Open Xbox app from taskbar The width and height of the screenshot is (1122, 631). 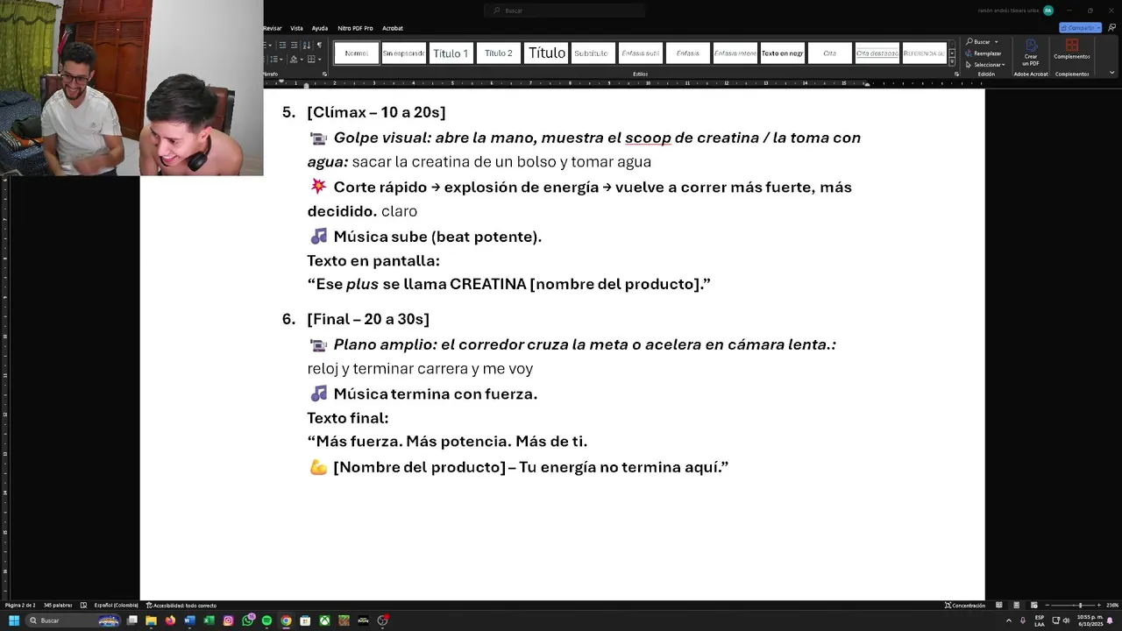[x=324, y=620]
